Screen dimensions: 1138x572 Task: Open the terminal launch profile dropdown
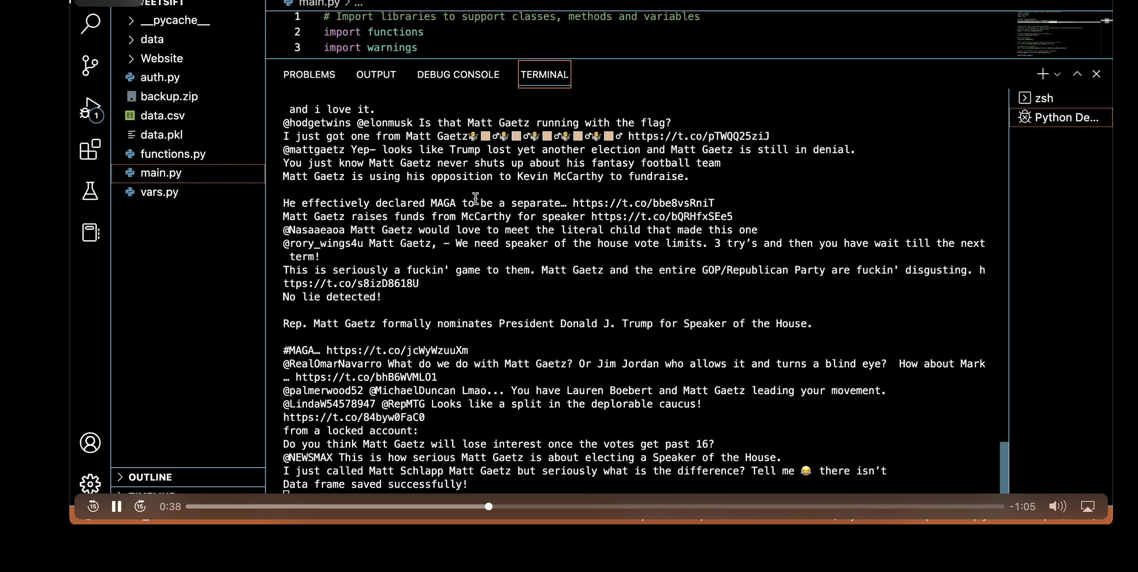pyautogui.click(x=1057, y=75)
